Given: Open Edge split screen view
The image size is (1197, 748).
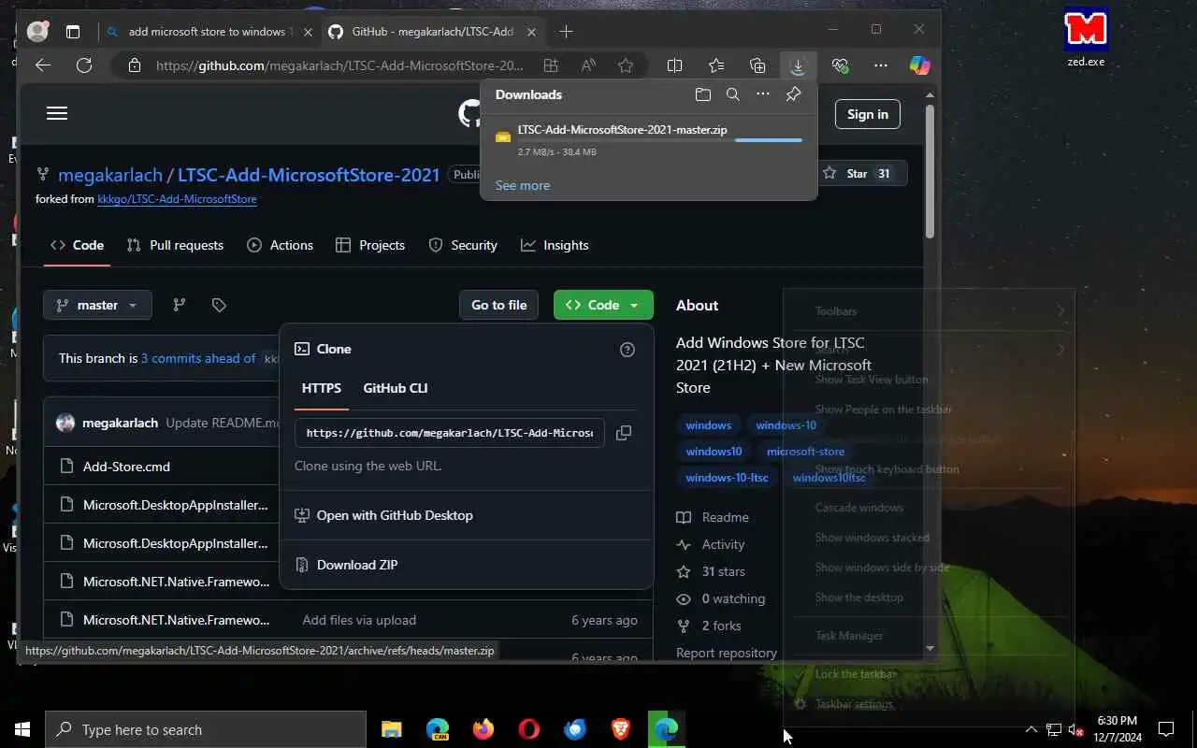Looking at the screenshot, I should 674,65.
